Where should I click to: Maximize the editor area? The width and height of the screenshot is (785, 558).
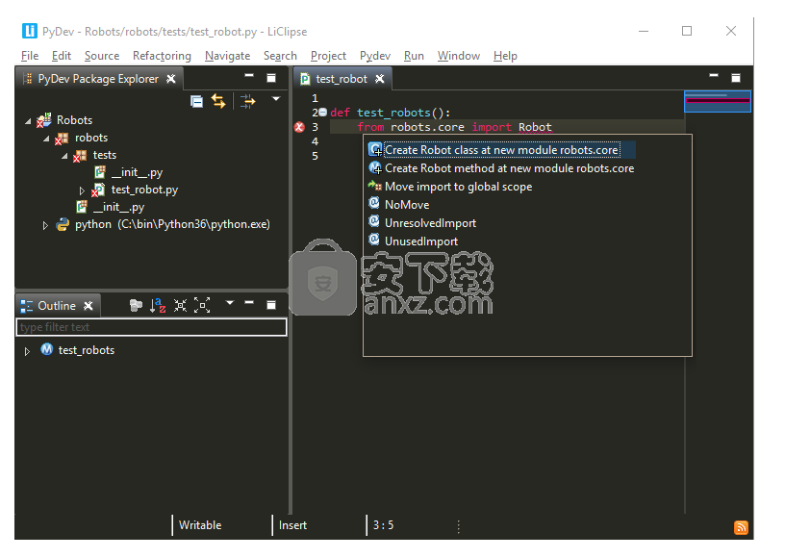click(x=735, y=78)
